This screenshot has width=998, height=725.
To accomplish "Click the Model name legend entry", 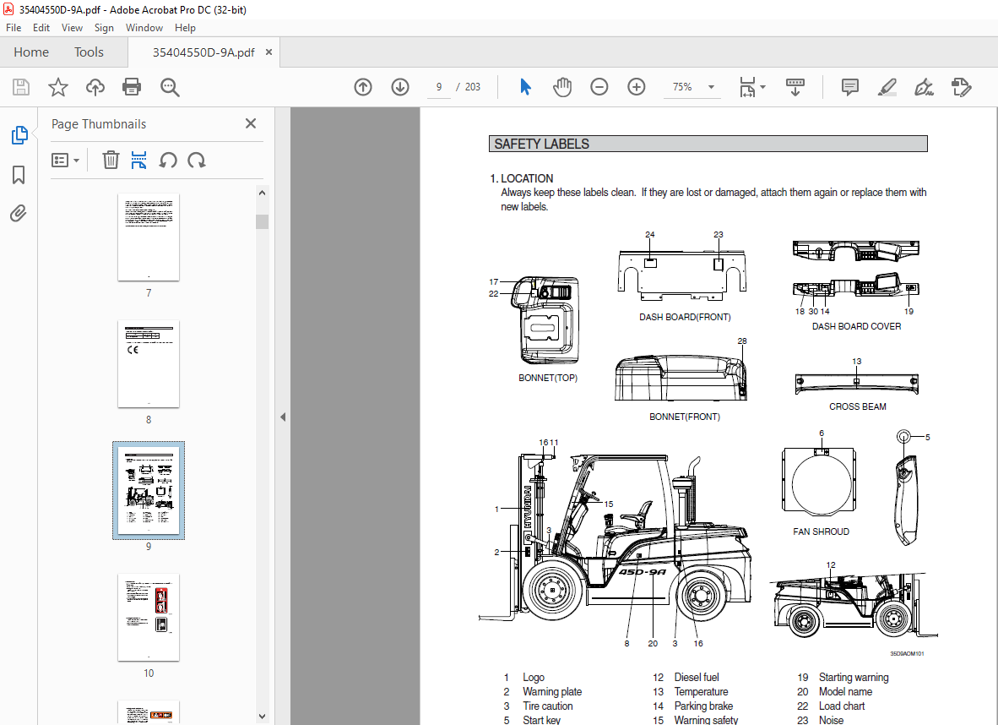I will [845, 692].
